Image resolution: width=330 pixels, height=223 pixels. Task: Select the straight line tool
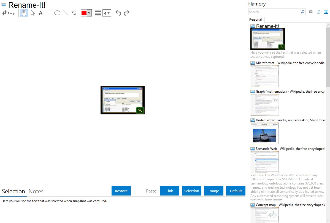click(66, 13)
